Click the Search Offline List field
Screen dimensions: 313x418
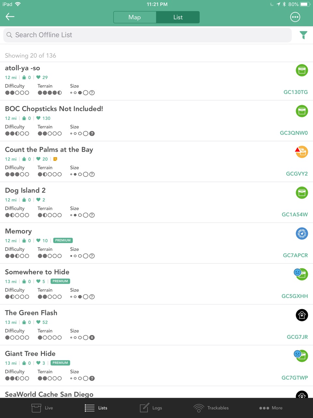[x=147, y=35]
